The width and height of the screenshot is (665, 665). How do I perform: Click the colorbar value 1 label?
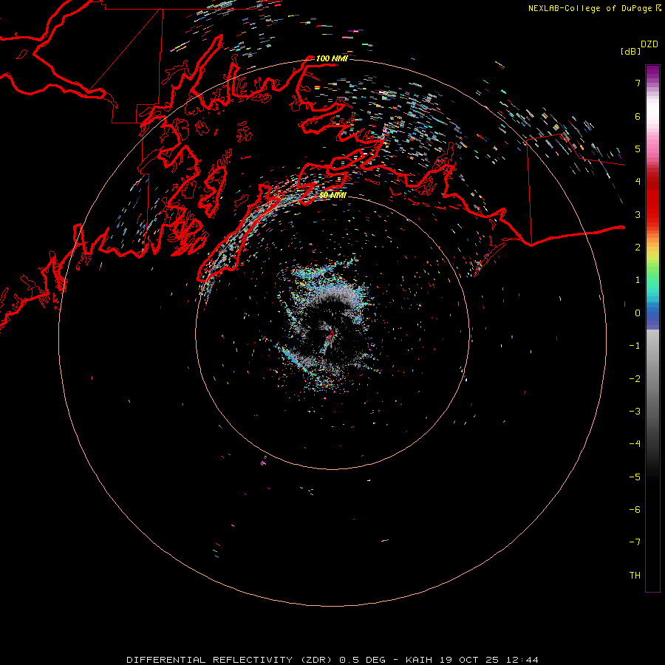click(638, 280)
